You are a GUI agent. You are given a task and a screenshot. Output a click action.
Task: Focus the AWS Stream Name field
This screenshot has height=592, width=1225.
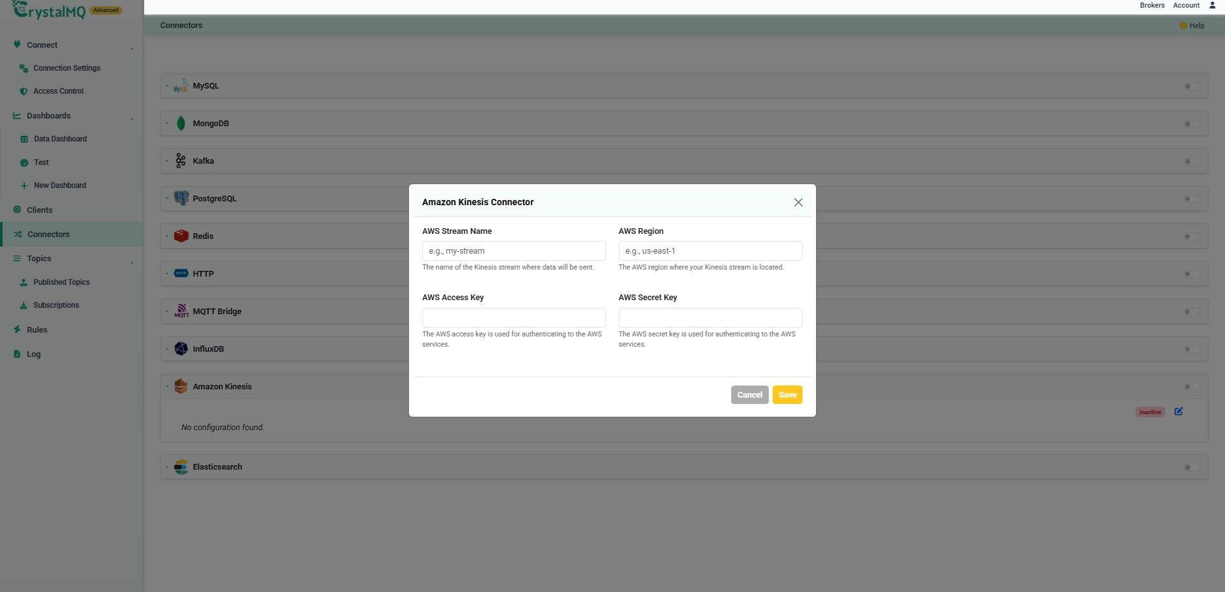[x=514, y=251]
